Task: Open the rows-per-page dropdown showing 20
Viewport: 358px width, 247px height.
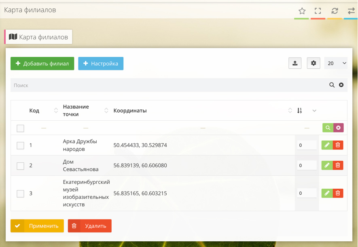Action: click(336, 63)
